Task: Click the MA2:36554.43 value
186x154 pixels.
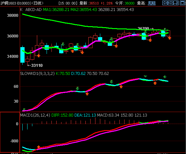Action: click(x=84, y=10)
